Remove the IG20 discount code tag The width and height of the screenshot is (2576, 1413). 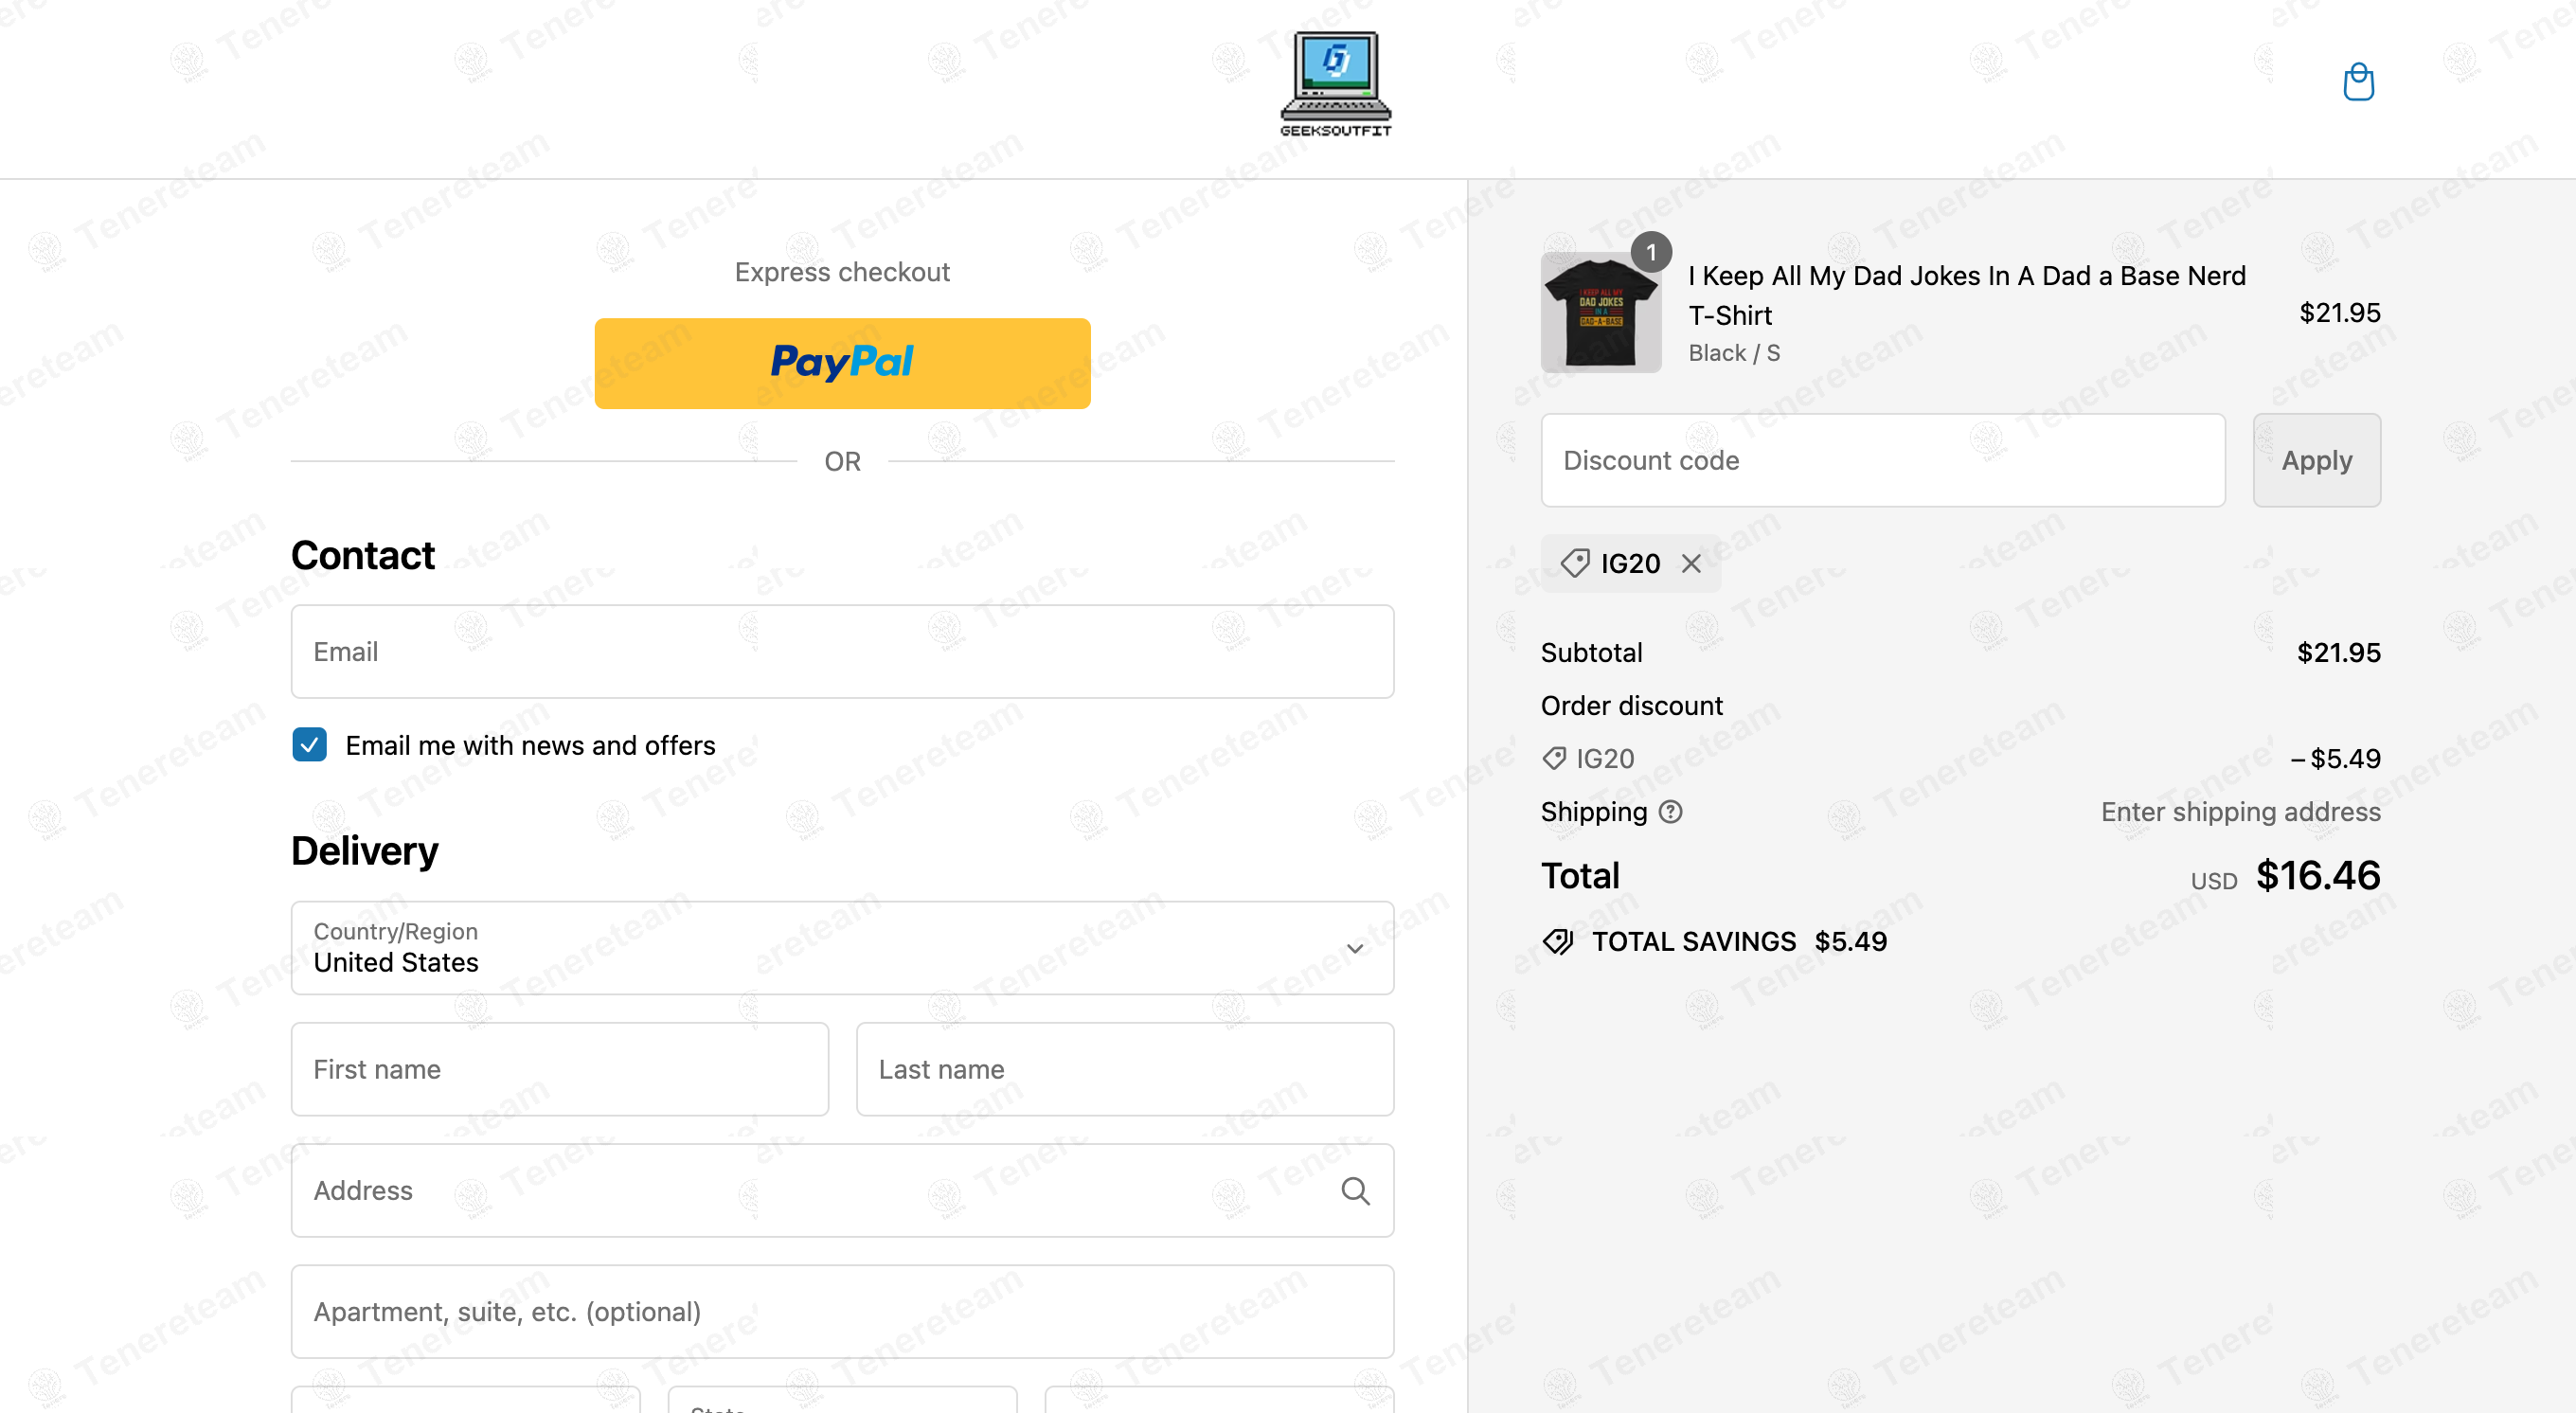point(1691,564)
